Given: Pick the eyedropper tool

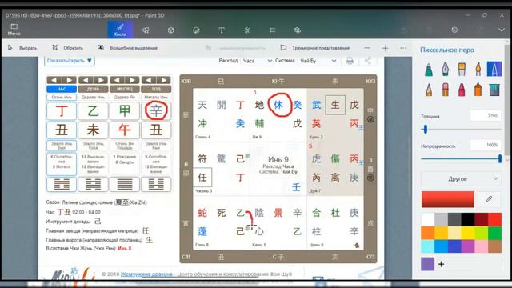Looking at the screenshot, I should pos(489,199).
